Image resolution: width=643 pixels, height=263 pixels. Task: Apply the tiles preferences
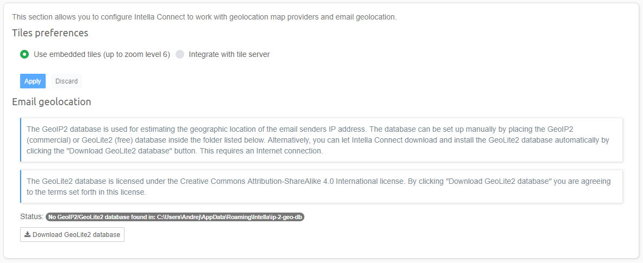(x=33, y=81)
